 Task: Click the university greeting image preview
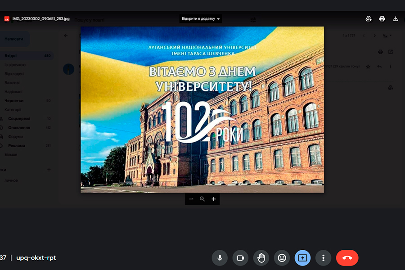[202, 109]
